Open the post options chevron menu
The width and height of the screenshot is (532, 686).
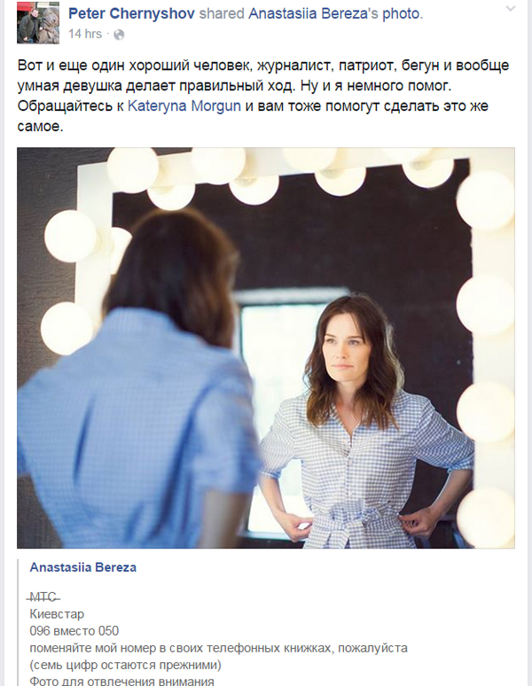(x=511, y=9)
